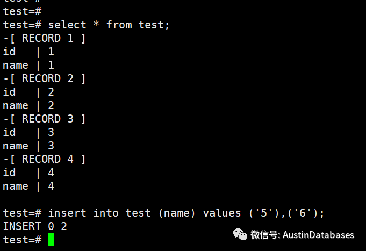Click the RECORD 4 header line
The width and height of the screenshot is (366, 251).
pyautogui.click(x=44, y=159)
